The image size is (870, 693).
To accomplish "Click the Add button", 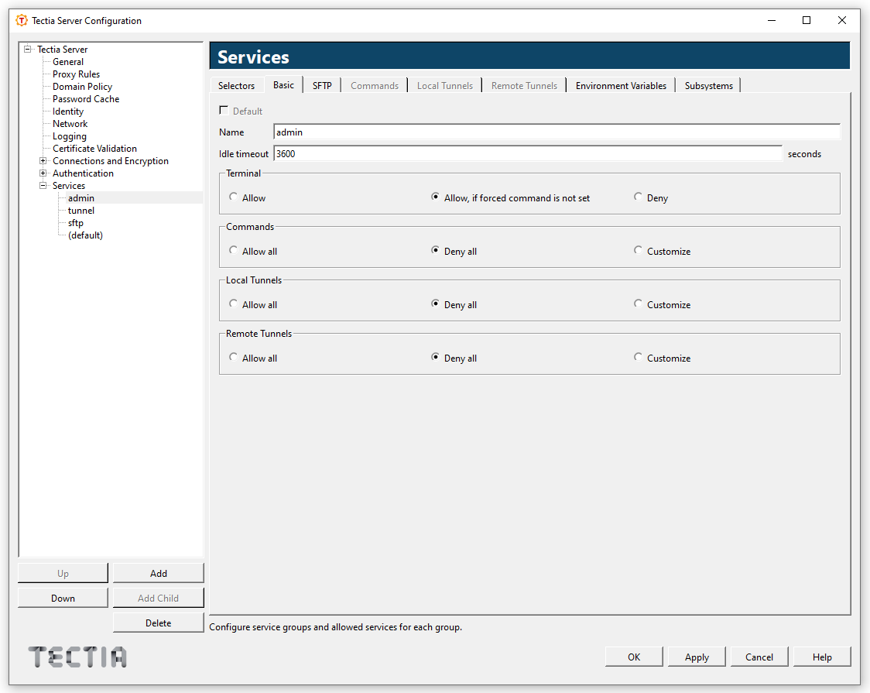I will [x=159, y=573].
